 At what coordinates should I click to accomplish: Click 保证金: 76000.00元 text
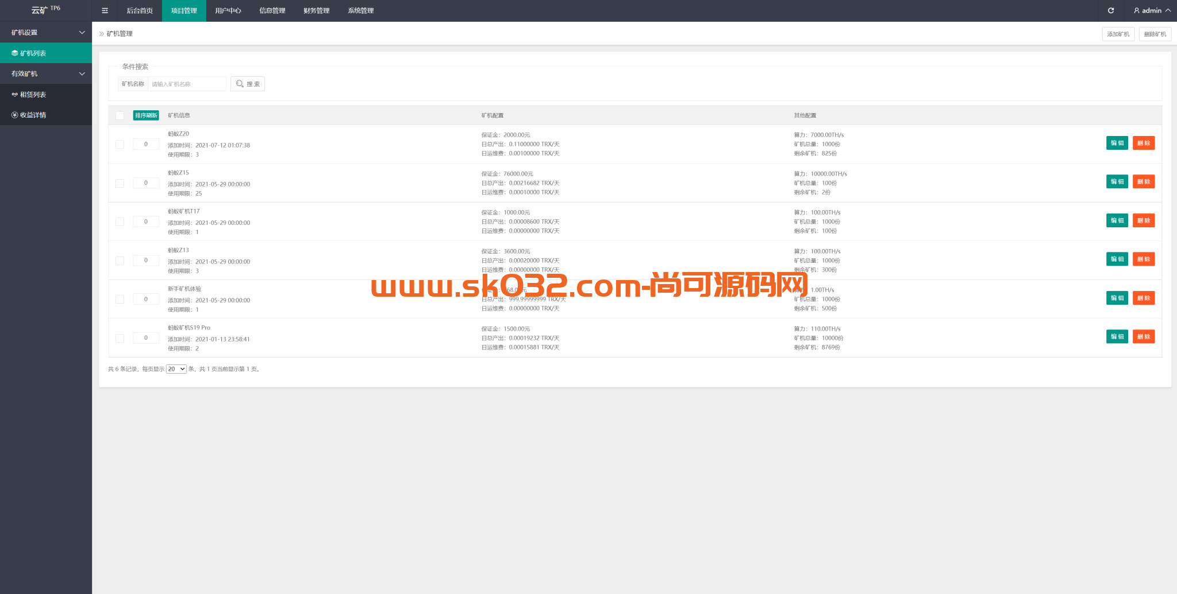tap(507, 174)
